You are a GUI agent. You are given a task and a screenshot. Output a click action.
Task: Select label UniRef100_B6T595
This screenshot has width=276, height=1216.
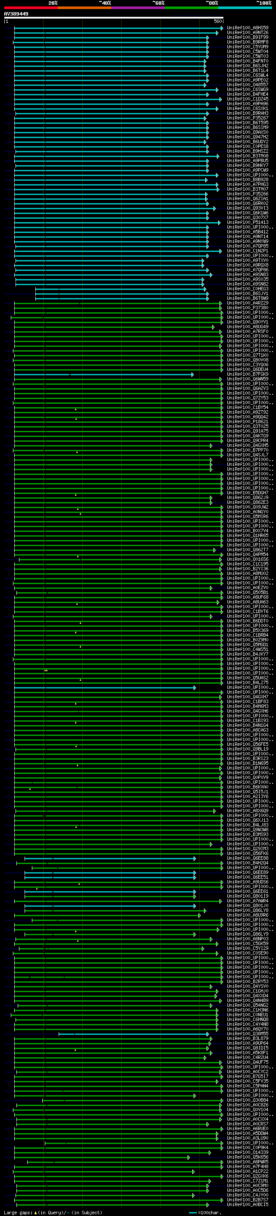[248, 123]
